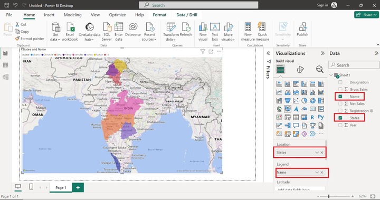Viewport: 380px width, 200px height.
Task: Insert an R script visual
Action: [312, 117]
